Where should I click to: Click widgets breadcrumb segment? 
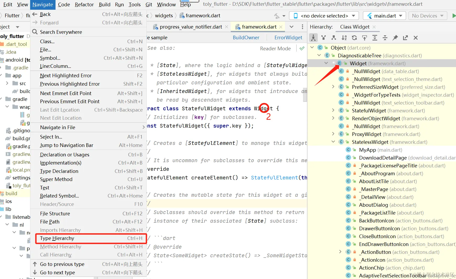pos(164,16)
